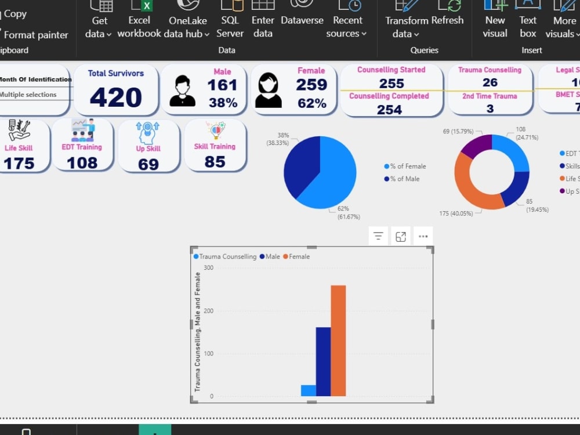The width and height of the screenshot is (580, 435).
Task: Expand Recent sources dropdown
Action: (x=347, y=20)
